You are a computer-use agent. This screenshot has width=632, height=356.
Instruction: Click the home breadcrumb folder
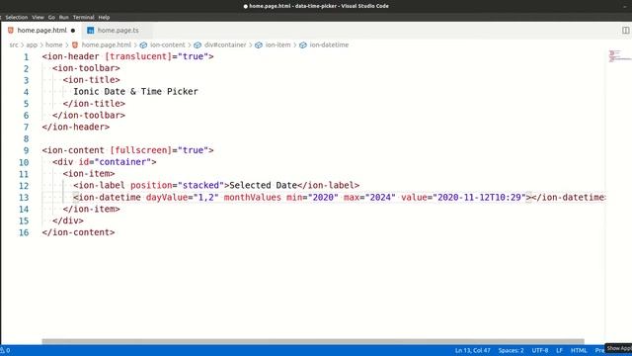click(x=53, y=44)
